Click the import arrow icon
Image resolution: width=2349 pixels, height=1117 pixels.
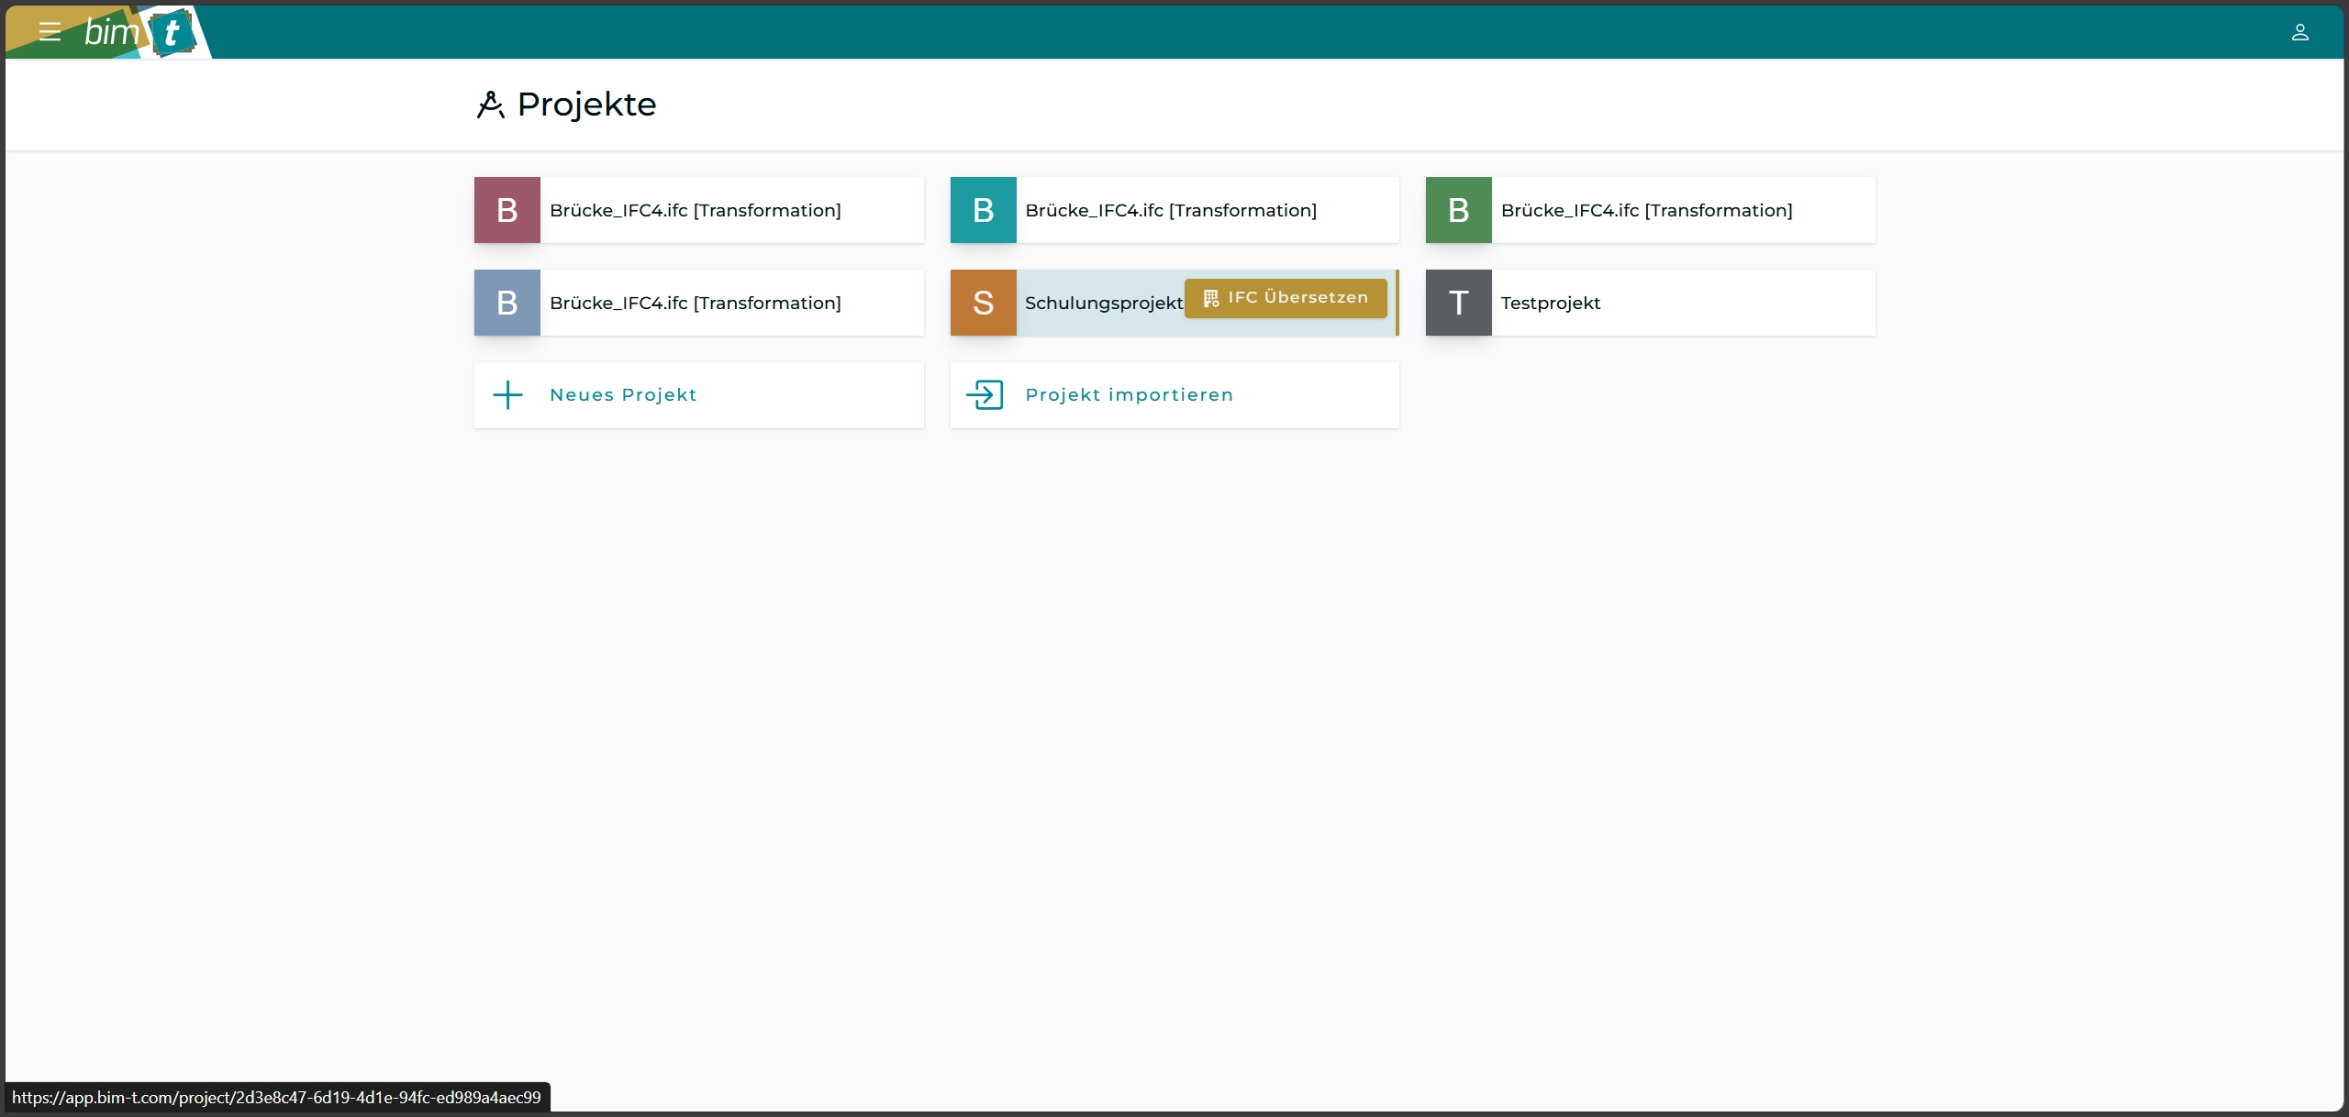(x=984, y=395)
